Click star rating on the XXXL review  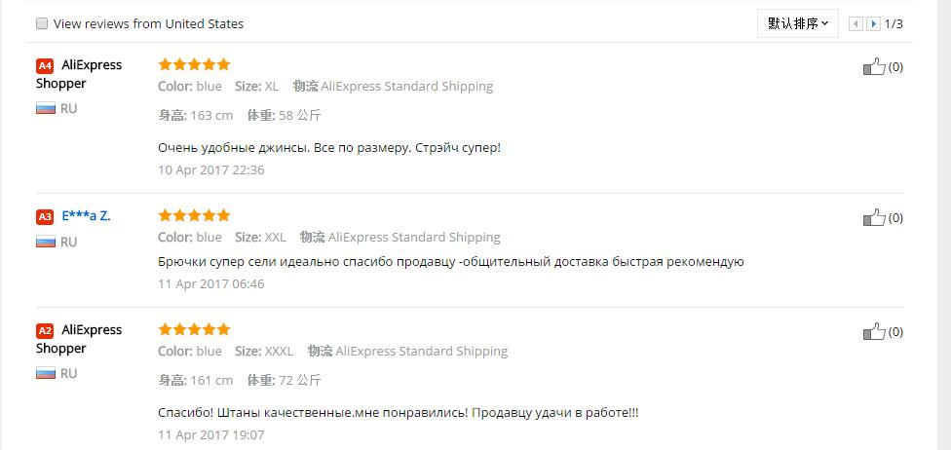pos(194,329)
